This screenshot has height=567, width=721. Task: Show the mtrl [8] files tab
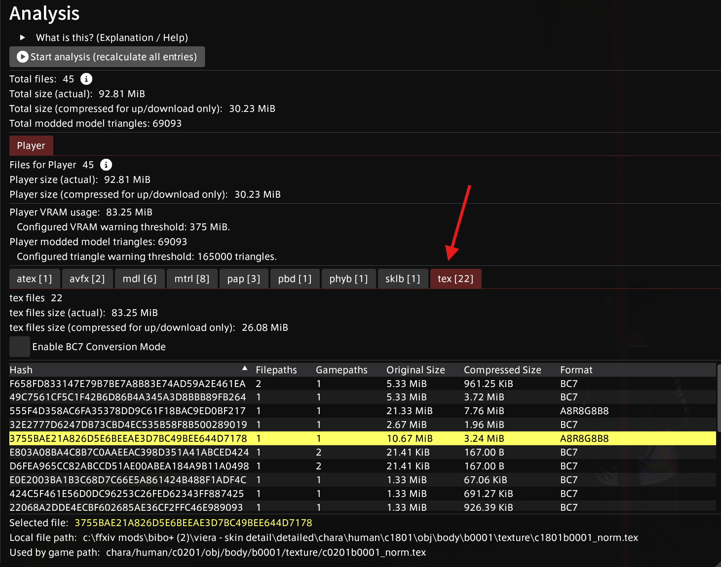pos(191,279)
